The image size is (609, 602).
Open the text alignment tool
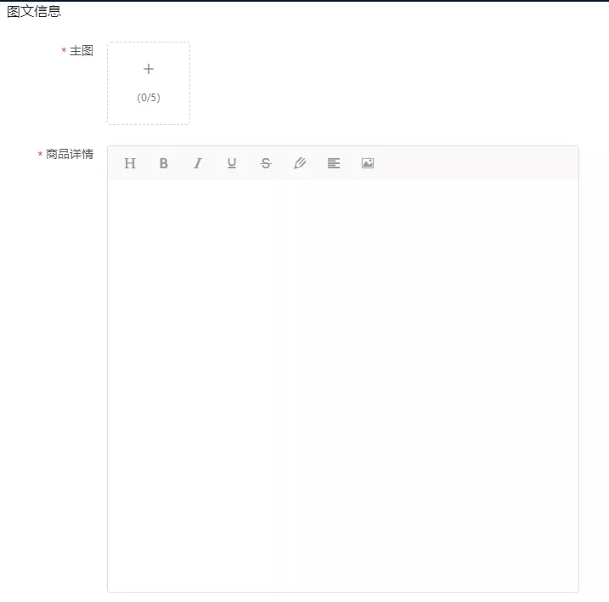pyautogui.click(x=334, y=163)
